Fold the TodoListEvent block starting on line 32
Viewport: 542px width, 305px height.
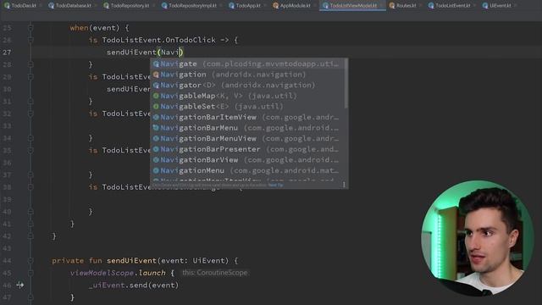(30, 114)
